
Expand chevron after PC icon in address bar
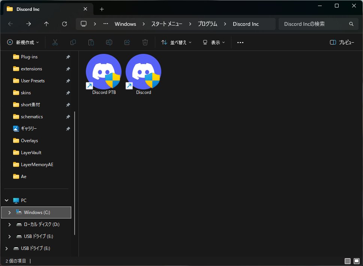(x=95, y=24)
